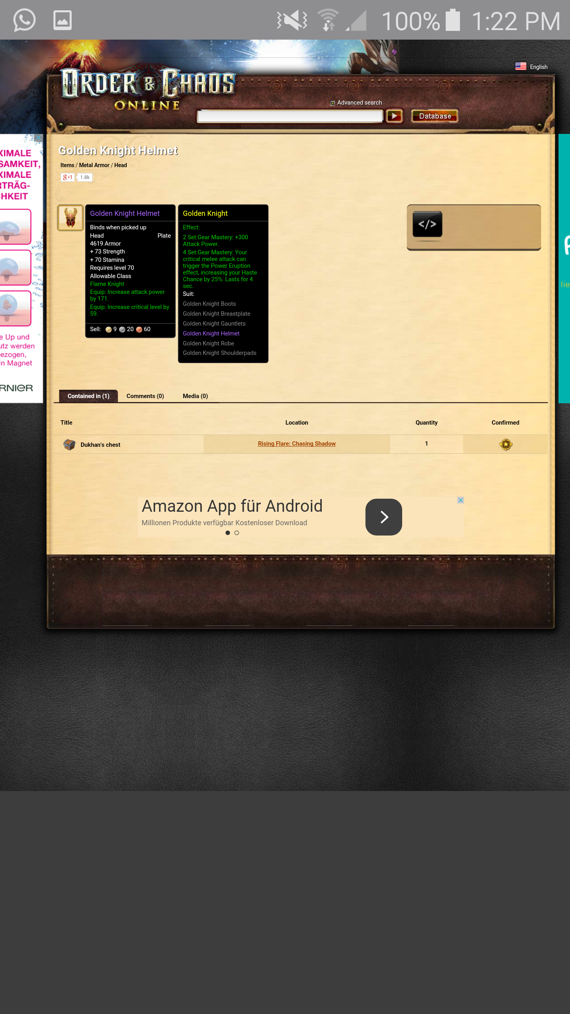
Task: Open the English language selector
Action: click(532, 67)
